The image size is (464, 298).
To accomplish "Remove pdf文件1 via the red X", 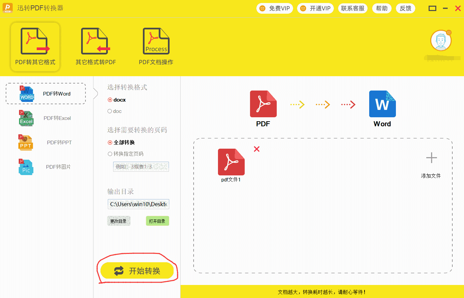I will pyautogui.click(x=256, y=149).
